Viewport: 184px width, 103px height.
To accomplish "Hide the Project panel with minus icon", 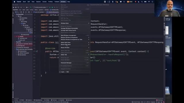I will click(x=31, y=12).
